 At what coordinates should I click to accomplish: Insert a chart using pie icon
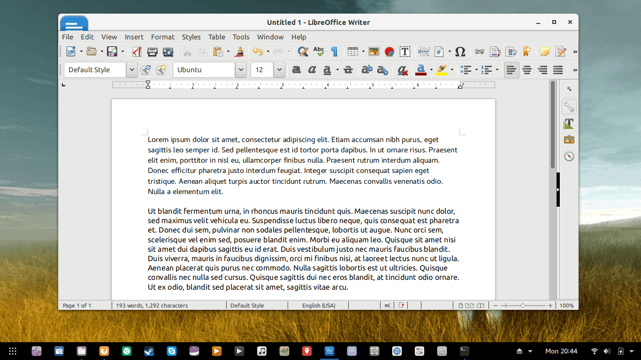tap(389, 52)
